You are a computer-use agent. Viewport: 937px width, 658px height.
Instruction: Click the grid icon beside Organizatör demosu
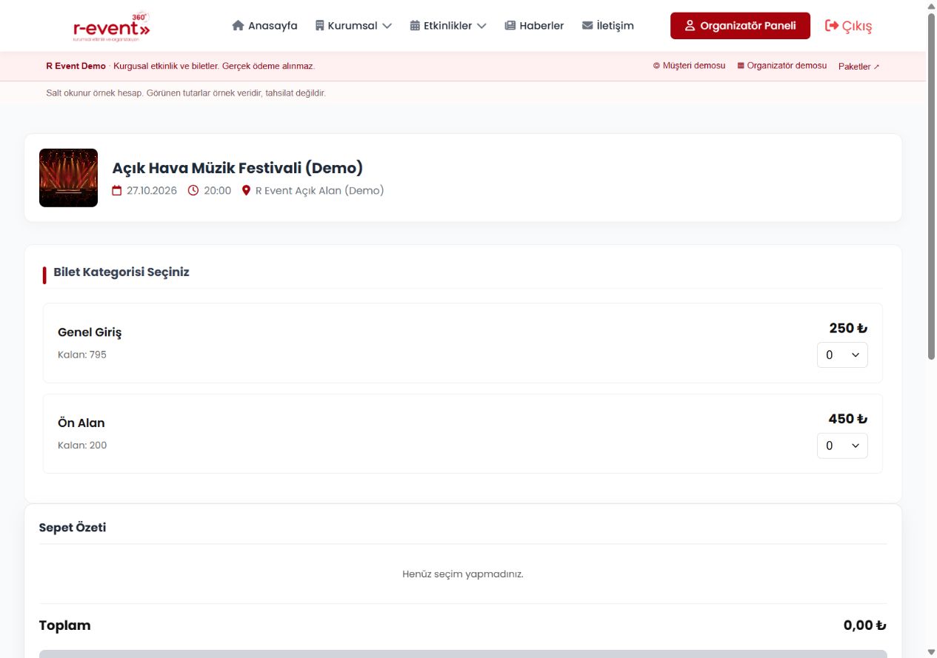[741, 66]
